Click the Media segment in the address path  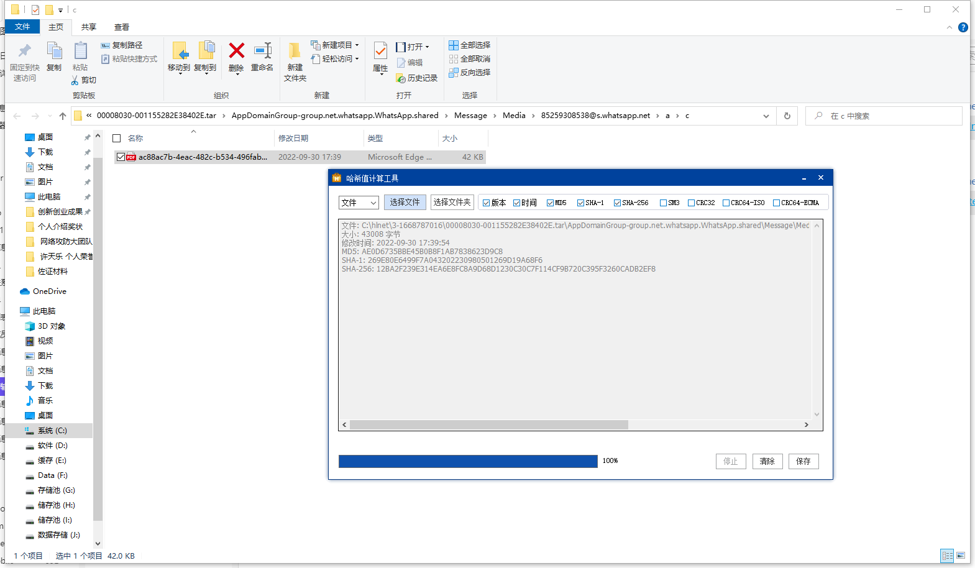point(514,116)
